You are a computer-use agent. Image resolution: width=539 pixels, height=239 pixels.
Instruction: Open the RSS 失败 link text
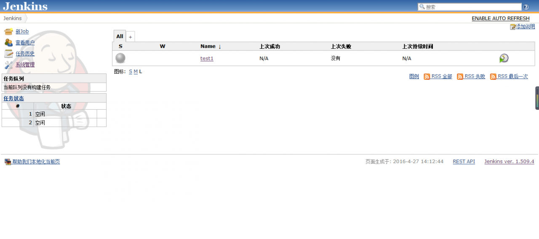(475, 76)
